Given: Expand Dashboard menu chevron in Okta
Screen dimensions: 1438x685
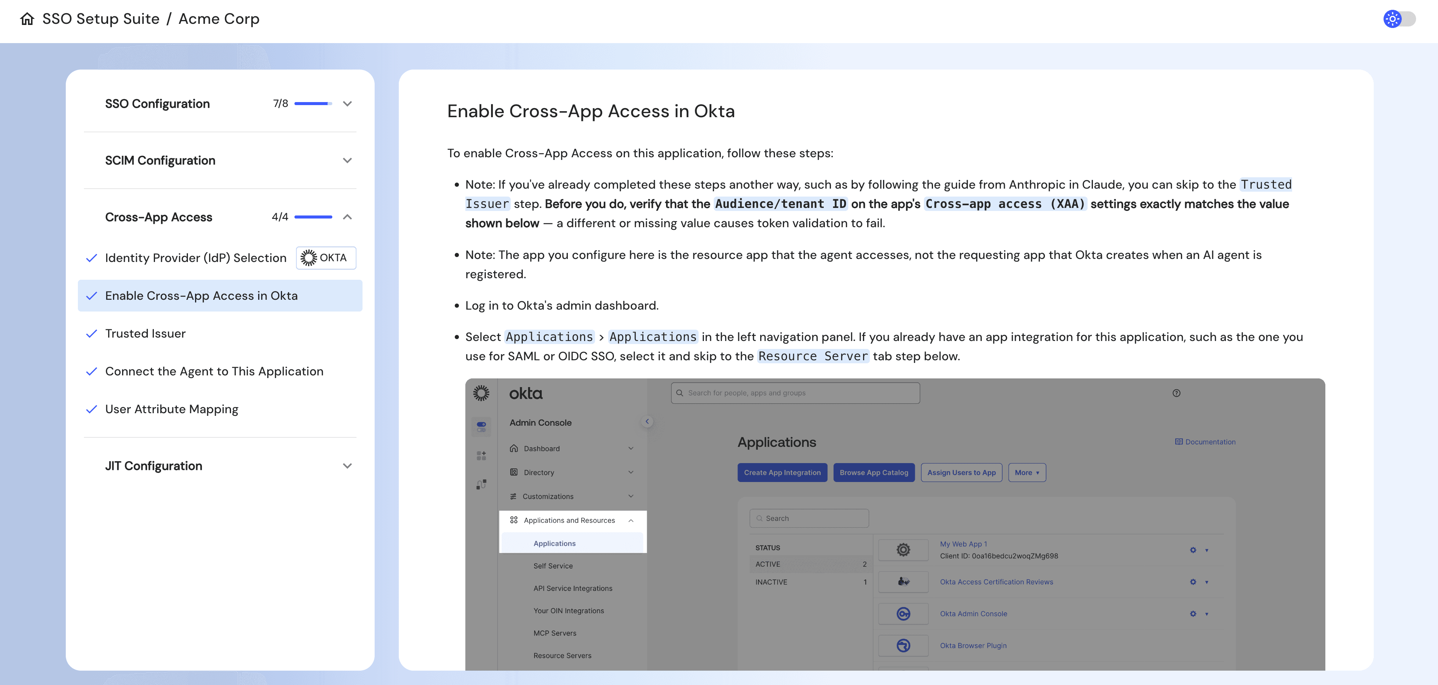Looking at the screenshot, I should 631,448.
